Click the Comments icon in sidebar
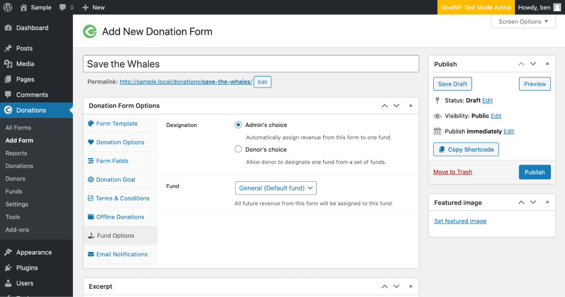 [x=8, y=95]
